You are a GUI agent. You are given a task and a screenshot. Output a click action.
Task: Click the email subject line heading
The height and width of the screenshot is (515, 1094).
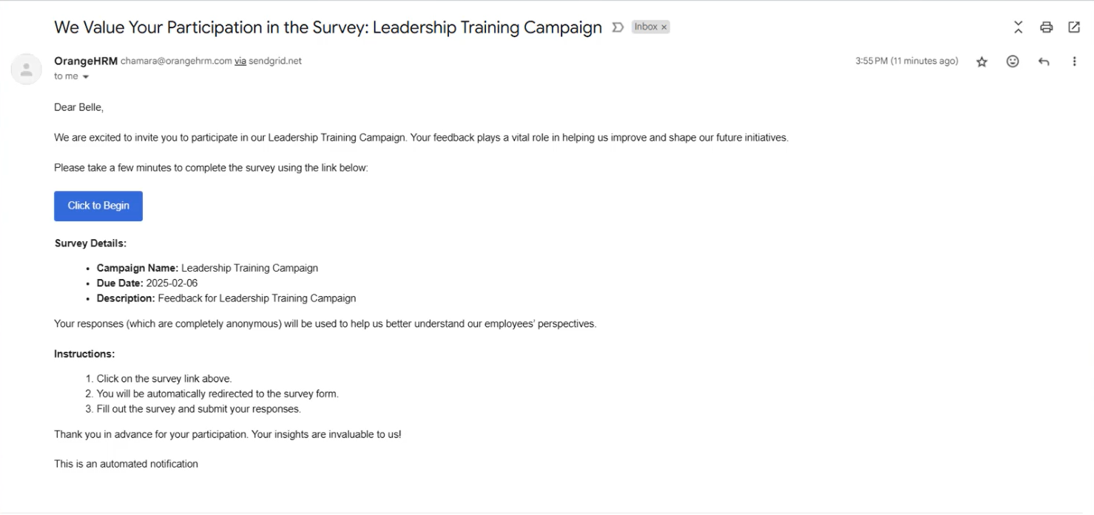(328, 27)
